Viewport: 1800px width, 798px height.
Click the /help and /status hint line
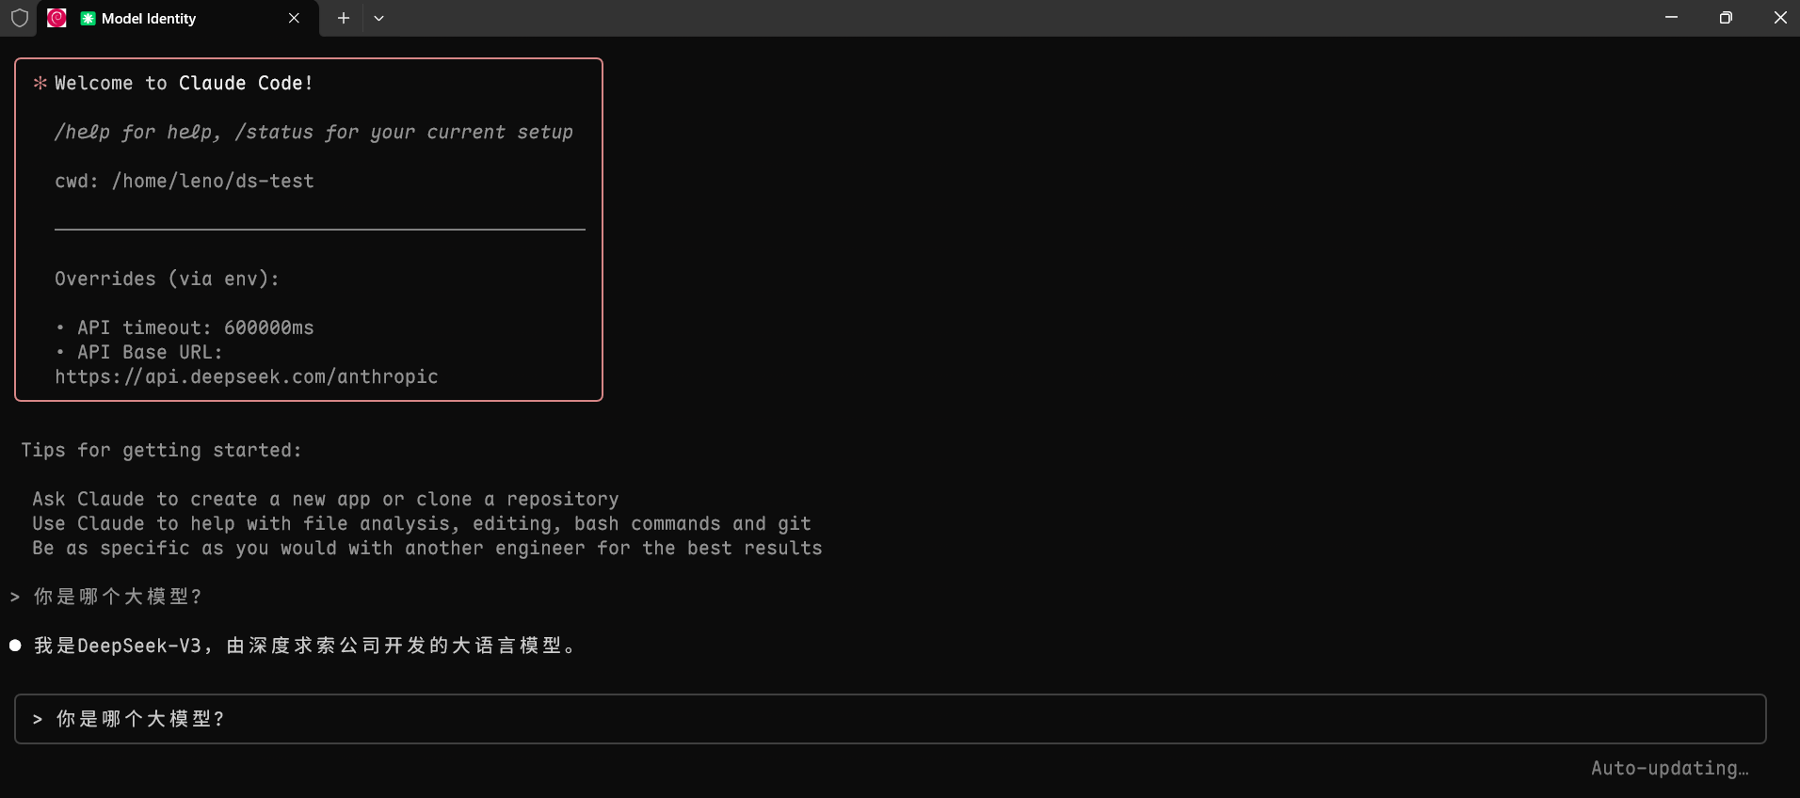click(313, 132)
